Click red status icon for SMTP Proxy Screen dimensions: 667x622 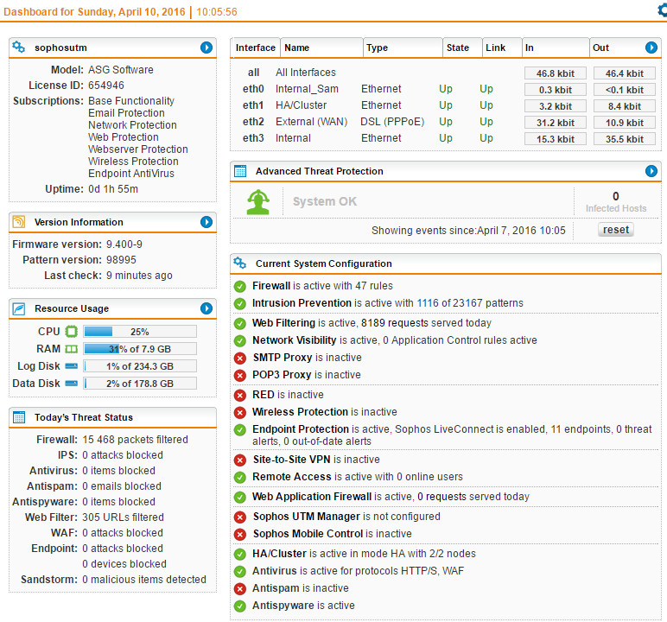240,358
